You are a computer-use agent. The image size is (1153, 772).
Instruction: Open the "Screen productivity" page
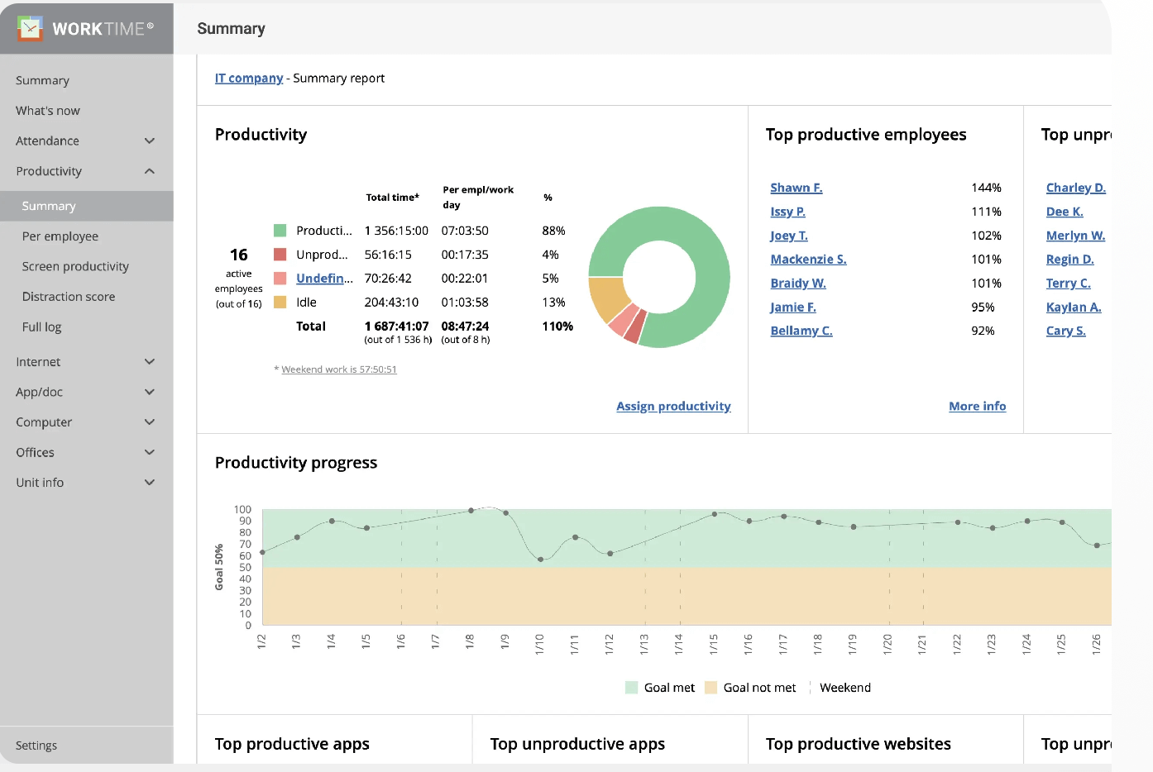pyautogui.click(x=75, y=266)
